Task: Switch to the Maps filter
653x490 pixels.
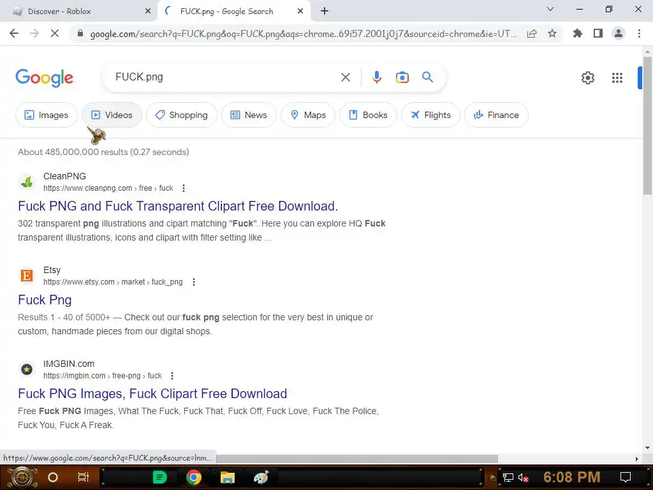Action: pyautogui.click(x=308, y=115)
